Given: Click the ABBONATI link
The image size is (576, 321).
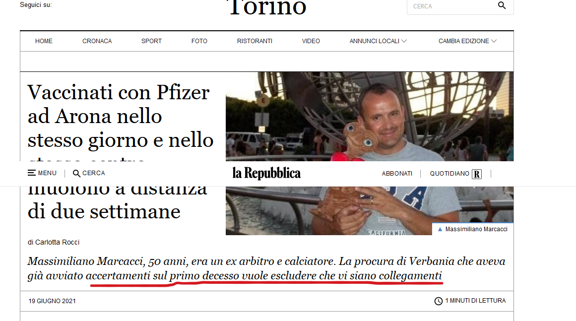Looking at the screenshot, I should [x=397, y=173].
